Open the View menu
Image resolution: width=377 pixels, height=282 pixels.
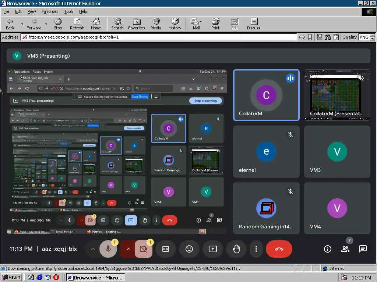coord(32,11)
